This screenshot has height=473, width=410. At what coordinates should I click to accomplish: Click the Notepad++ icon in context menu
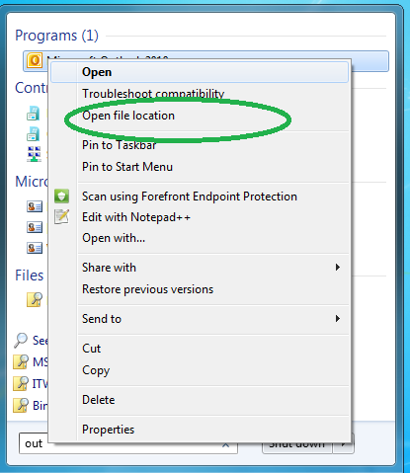pos(61,216)
